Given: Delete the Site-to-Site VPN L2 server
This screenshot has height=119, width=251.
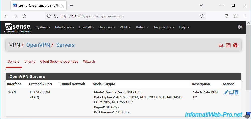Looking at the screenshot, I should click(x=237, y=92).
